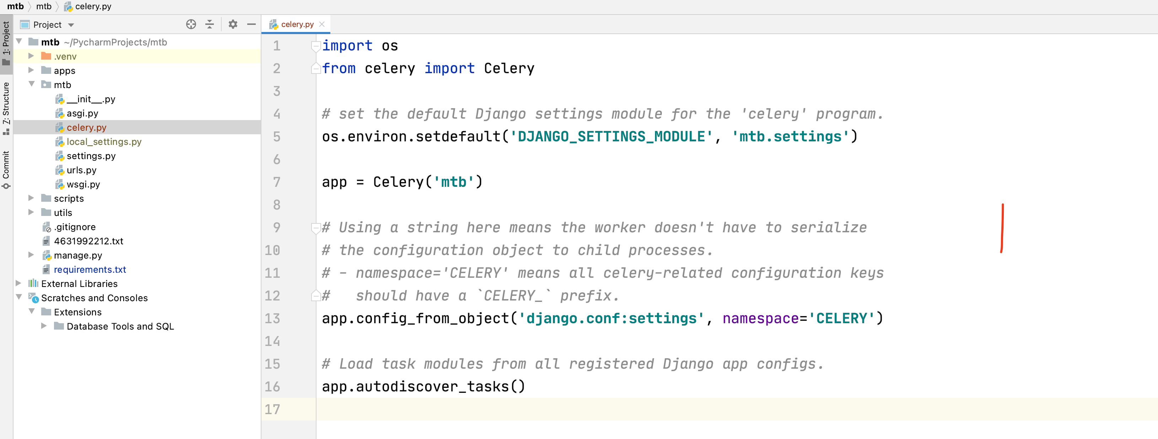Click the Collapse All icon in Project panel
This screenshot has height=439, width=1158.
(x=210, y=24)
